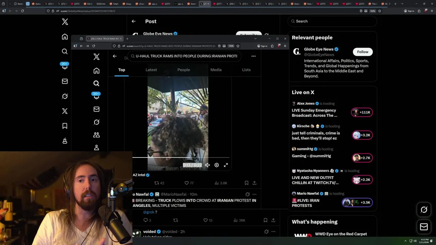Open Alex Jones LIVE Sunday Emergency Broadcast

pos(332,110)
